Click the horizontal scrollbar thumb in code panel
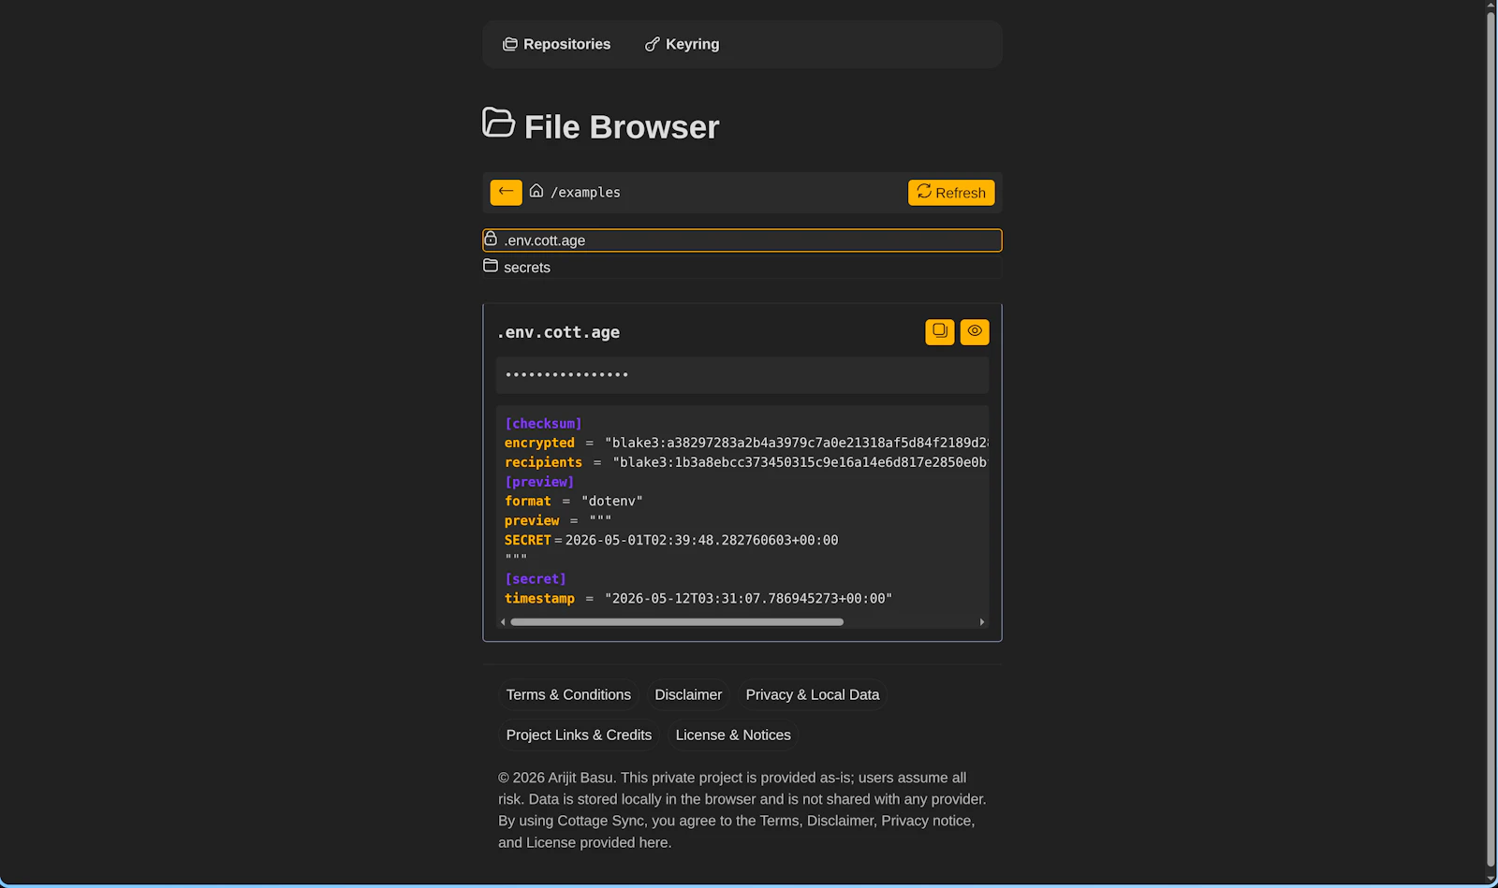This screenshot has width=1498, height=888. tap(677, 622)
